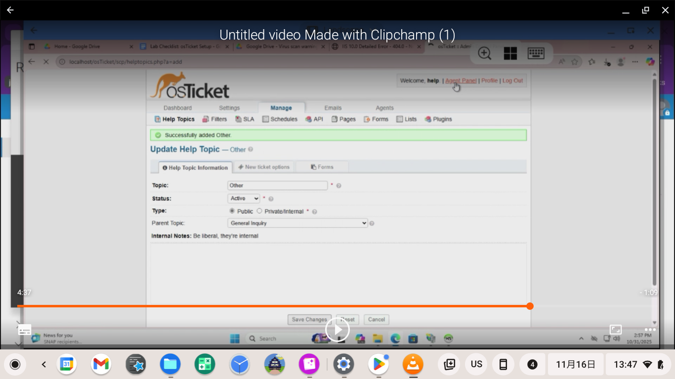Open Clock app from the shelf
The height and width of the screenshot is (379, 675).
(x=239, y=365)
